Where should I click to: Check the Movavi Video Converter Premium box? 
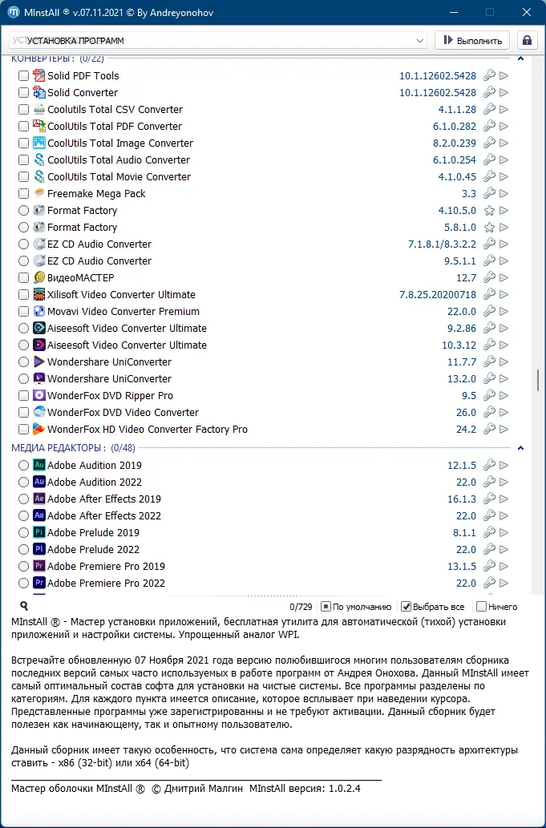pyautogui.click(x=23, y=311)
